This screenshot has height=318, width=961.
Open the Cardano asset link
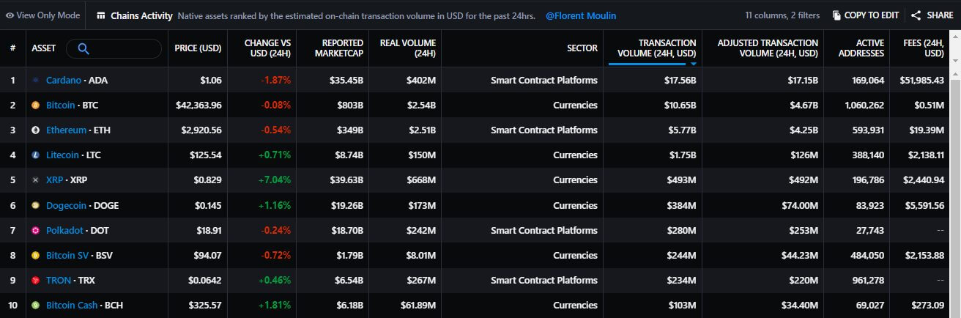pos(64,81)
